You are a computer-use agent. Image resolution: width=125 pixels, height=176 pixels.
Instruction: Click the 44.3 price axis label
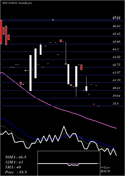point(115,49)
